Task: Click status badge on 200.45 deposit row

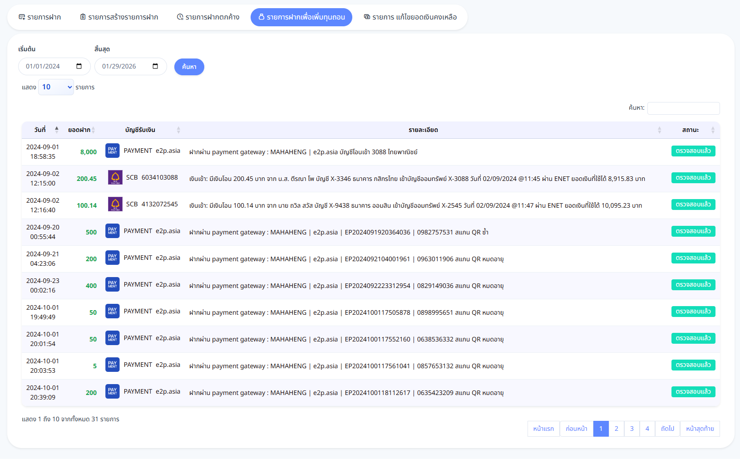Action: coord(693,178)
